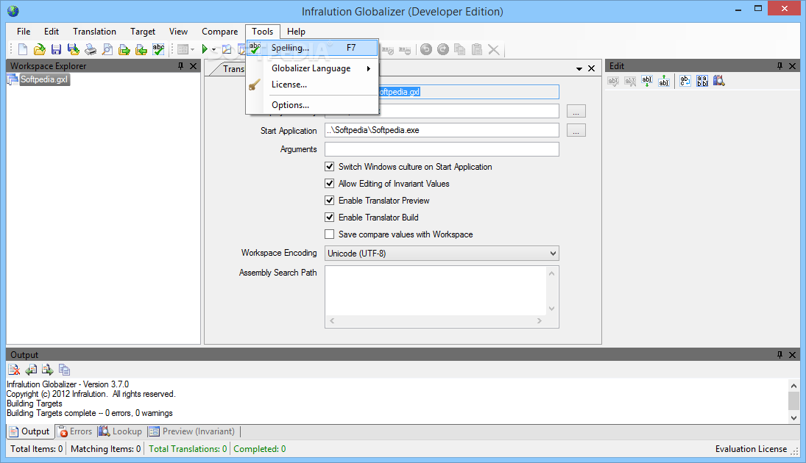
Task: Switch to the Errors tab
Action: [x=75, y=431]
